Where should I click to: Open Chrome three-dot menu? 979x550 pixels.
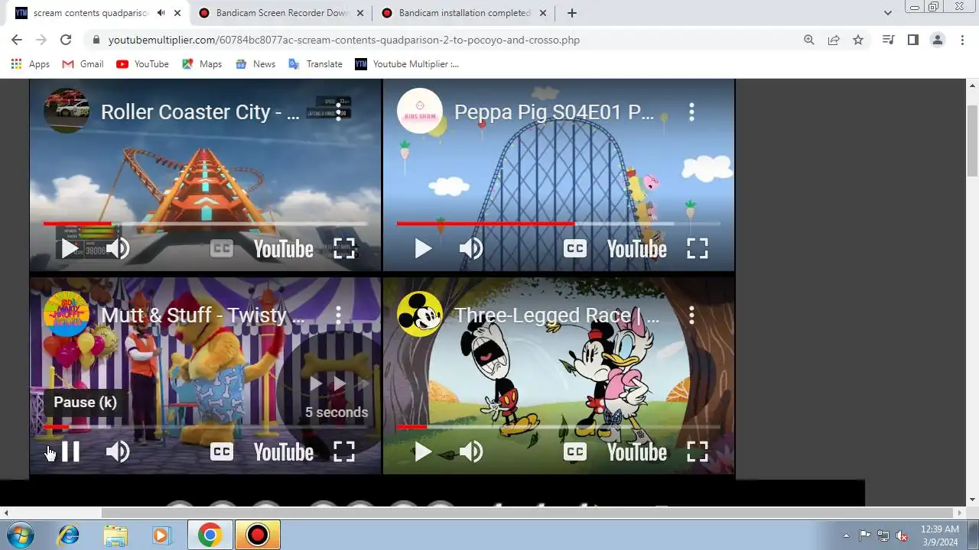(x=962, y=40)
